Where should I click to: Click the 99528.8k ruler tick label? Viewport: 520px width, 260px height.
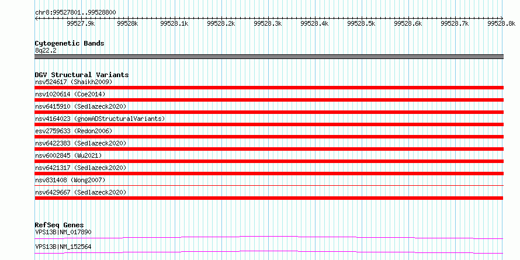click(x=501, y=23)
